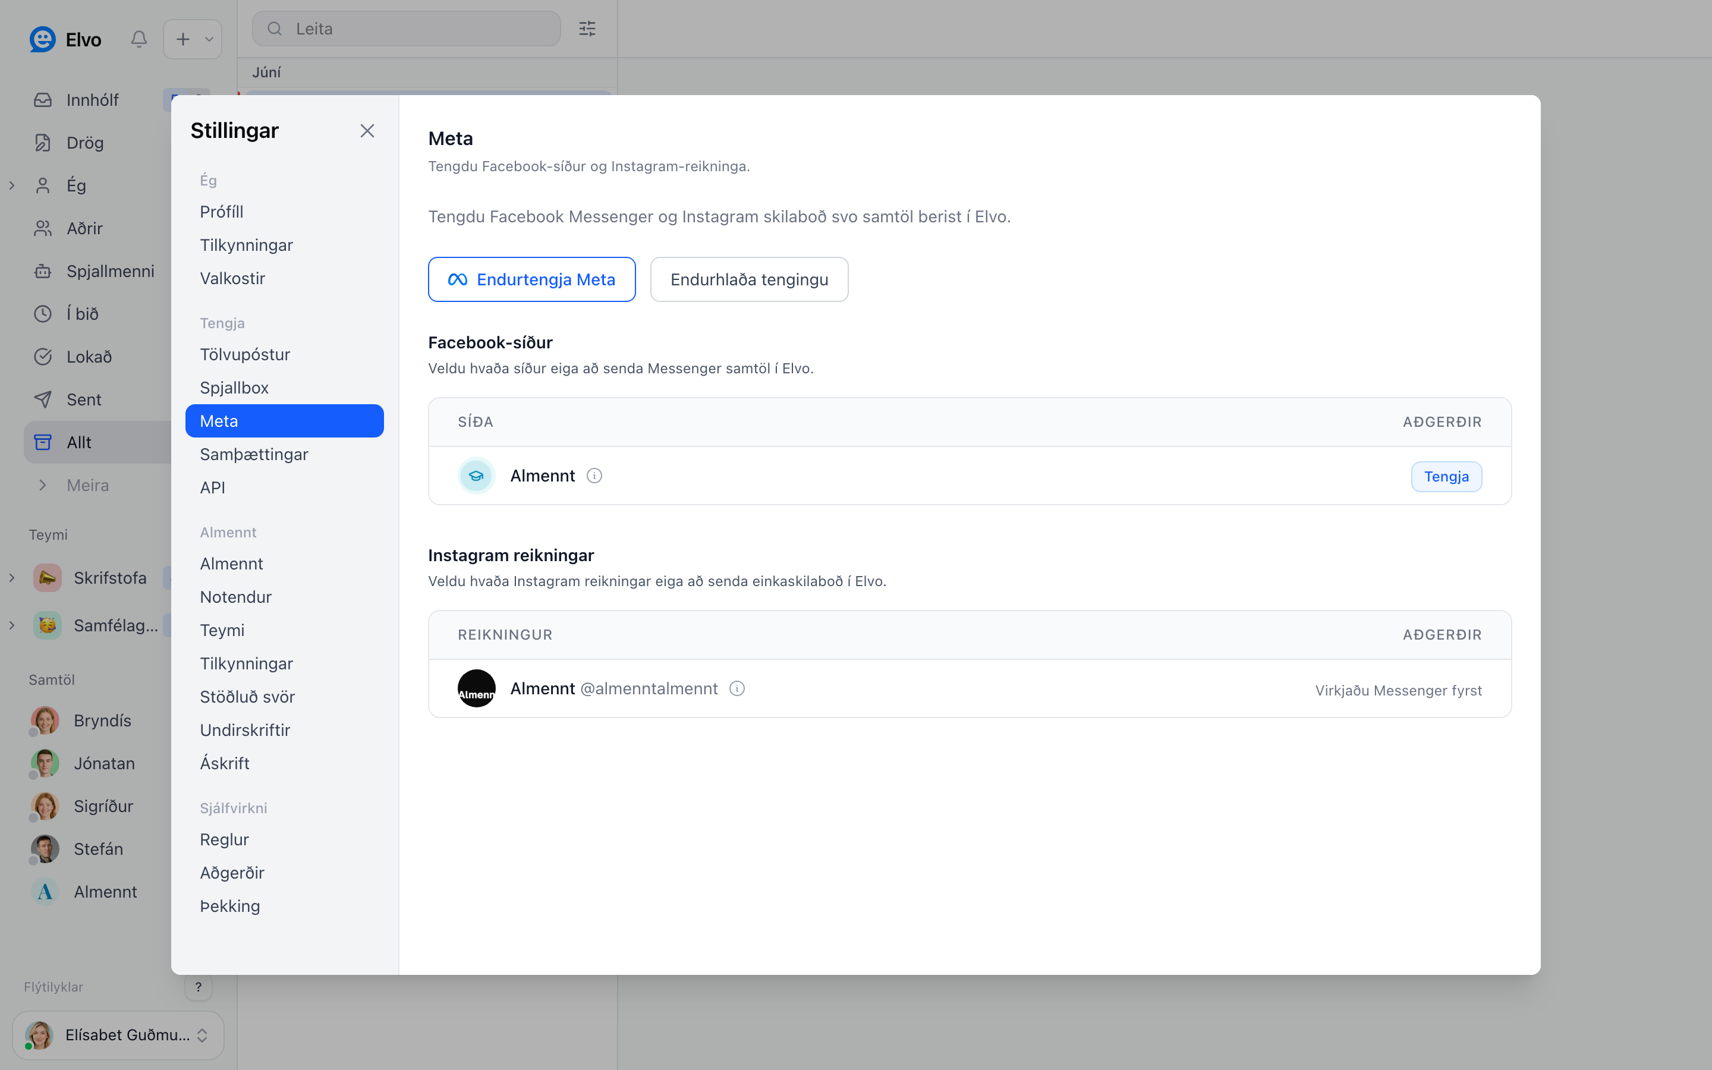This screenshot has height=1070, width=1712.
Task: Open Aðgerðir automation settings
Action: coord(284,873)
